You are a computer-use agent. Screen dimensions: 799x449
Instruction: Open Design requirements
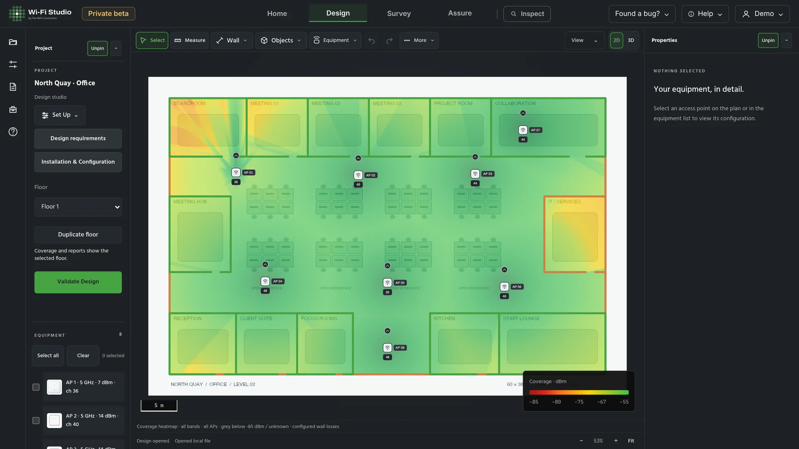tap(78, 138)
